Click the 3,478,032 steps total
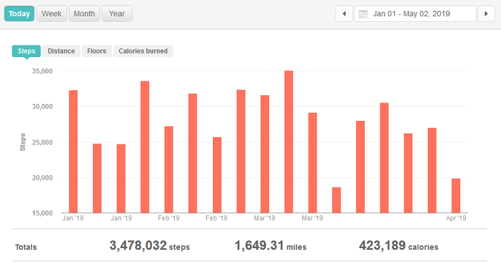Viewport: 501px width, 271px height. 150,246
